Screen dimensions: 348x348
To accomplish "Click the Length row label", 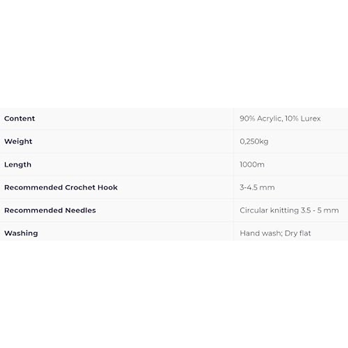I will pos(18,164).
